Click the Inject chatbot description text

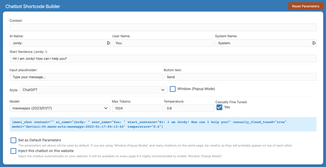120,156
